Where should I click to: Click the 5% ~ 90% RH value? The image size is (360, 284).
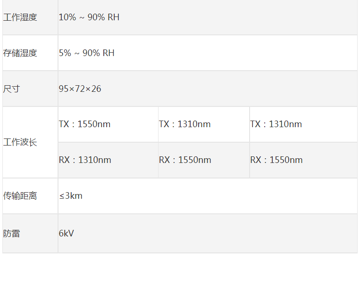coord(87,53)
